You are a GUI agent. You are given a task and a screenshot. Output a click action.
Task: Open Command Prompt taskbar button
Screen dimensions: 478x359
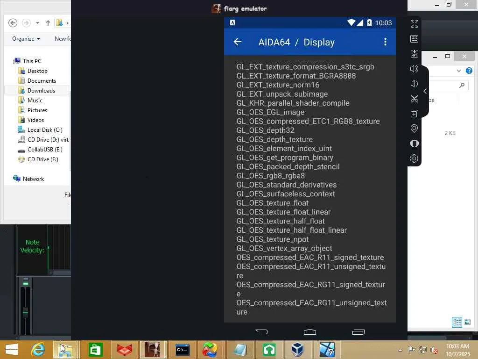[183, 350]
